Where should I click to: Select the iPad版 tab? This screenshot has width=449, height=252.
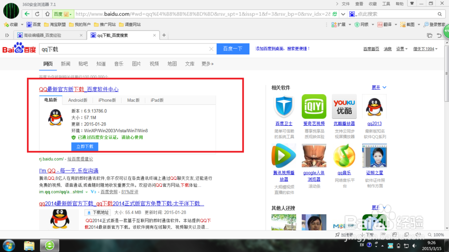tap(157, 100)
